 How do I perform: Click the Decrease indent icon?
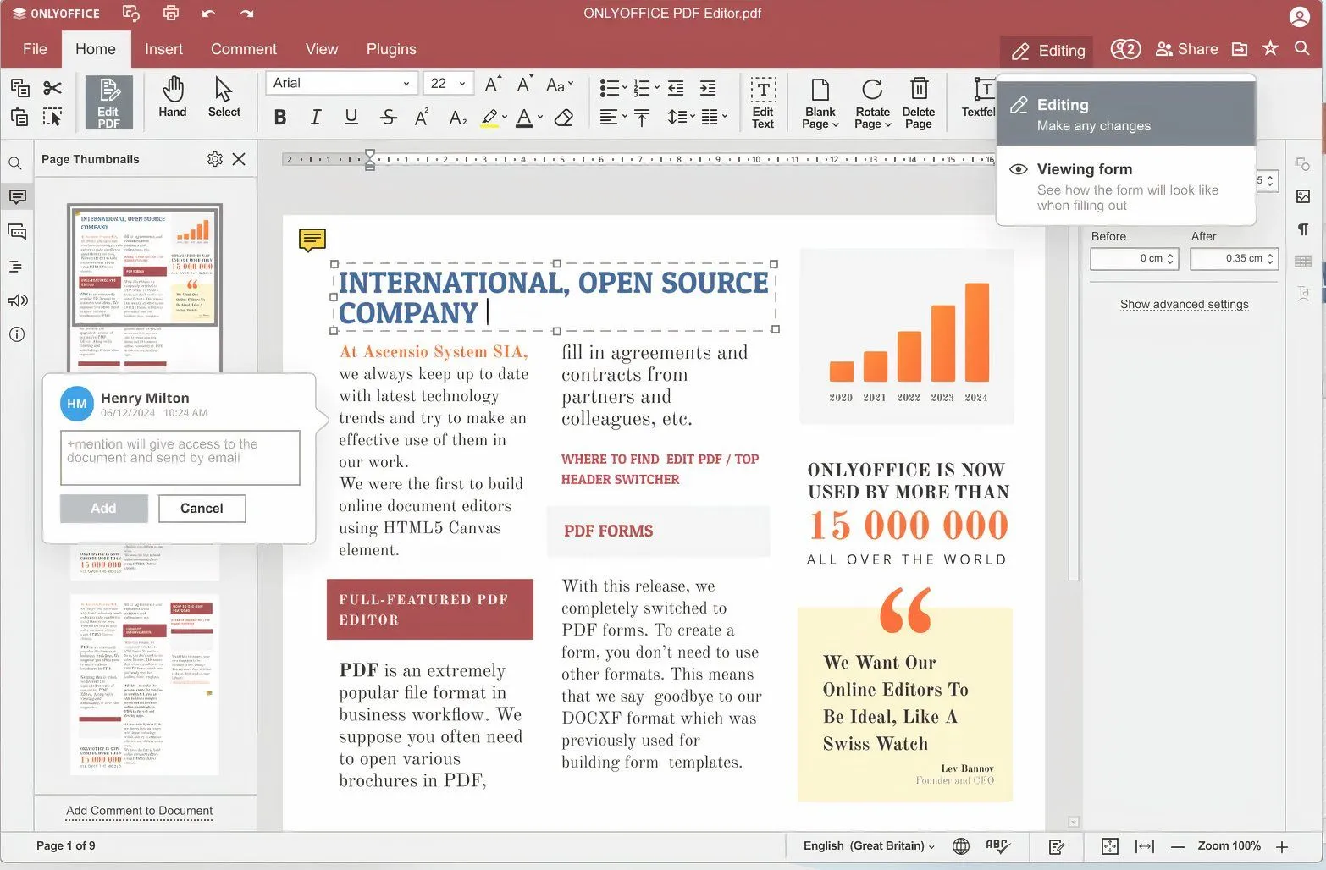tap(676, 88)
